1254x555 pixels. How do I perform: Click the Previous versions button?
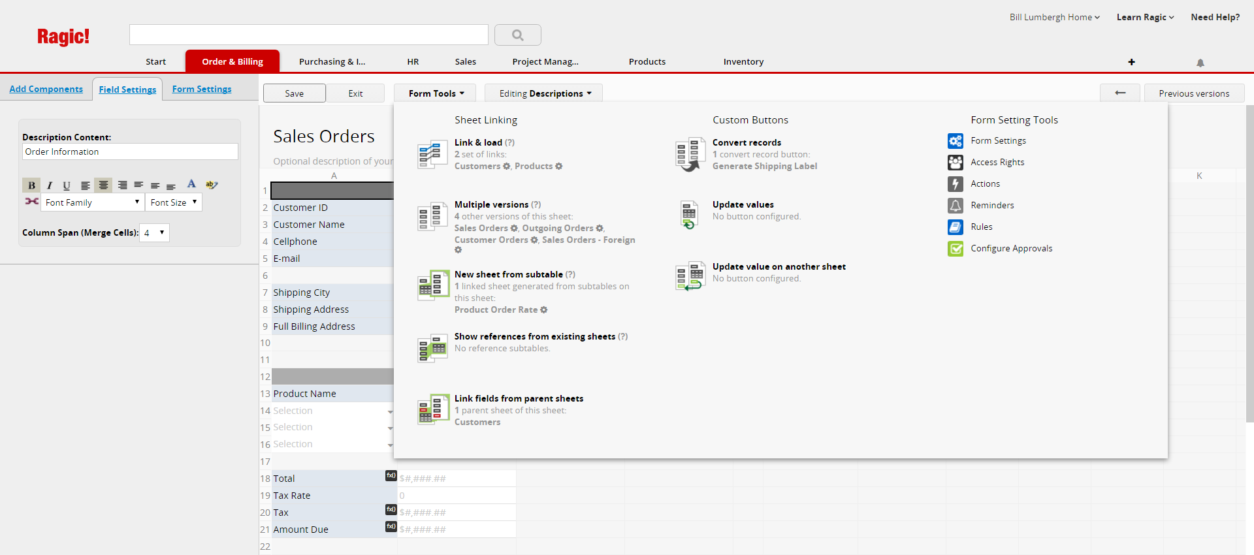click(1195, 93)
